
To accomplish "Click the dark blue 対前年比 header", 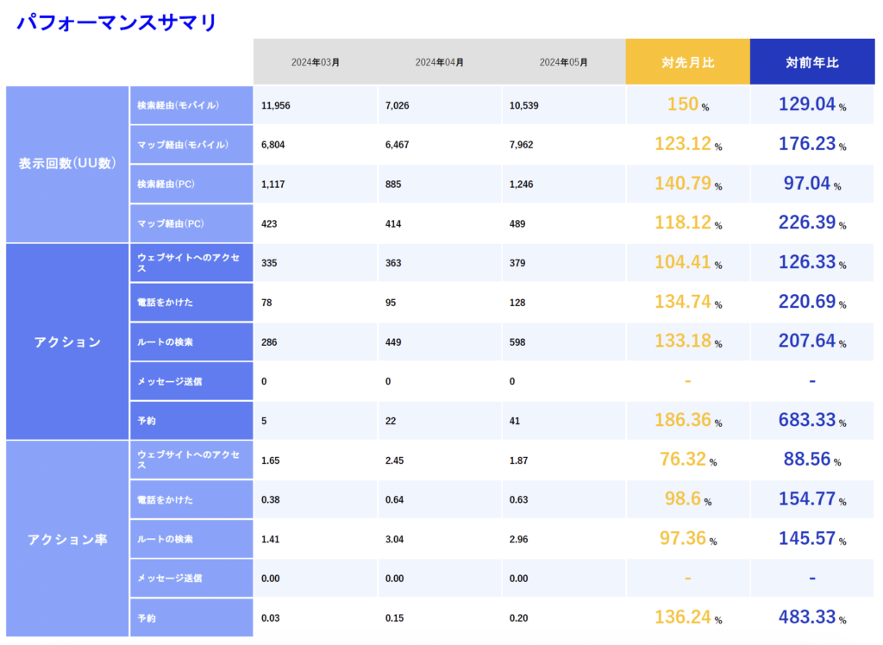I will (811, 62).
